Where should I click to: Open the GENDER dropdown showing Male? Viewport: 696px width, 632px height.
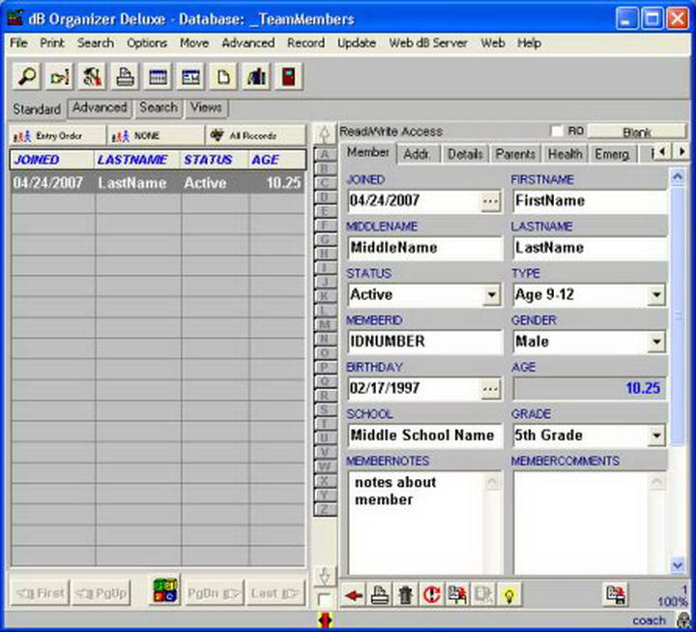[x=656, y=343]
